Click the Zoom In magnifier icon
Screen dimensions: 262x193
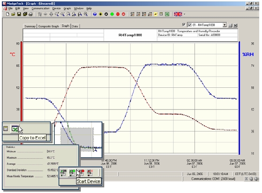[x=57, y=14]
